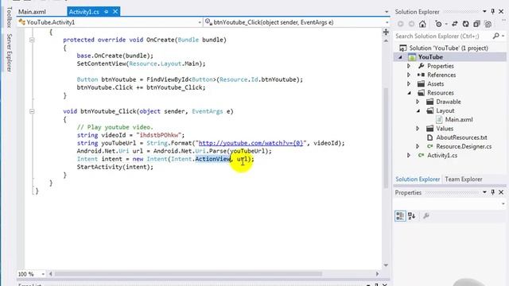Click the Assets folder icon
This screenshot has height=286, width=509.
[x=421, y=83]
